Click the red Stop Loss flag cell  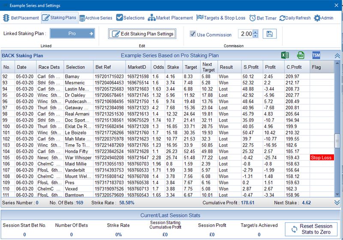[x=322, y=158]
